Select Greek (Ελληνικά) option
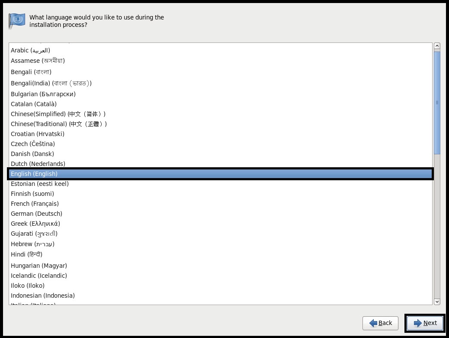 click(x=35, y=224)
